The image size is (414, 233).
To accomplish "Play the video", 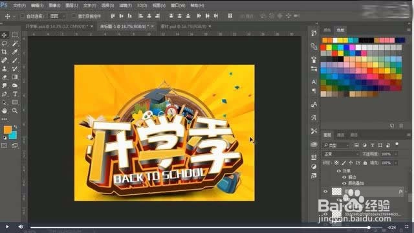I will point(7,227).
